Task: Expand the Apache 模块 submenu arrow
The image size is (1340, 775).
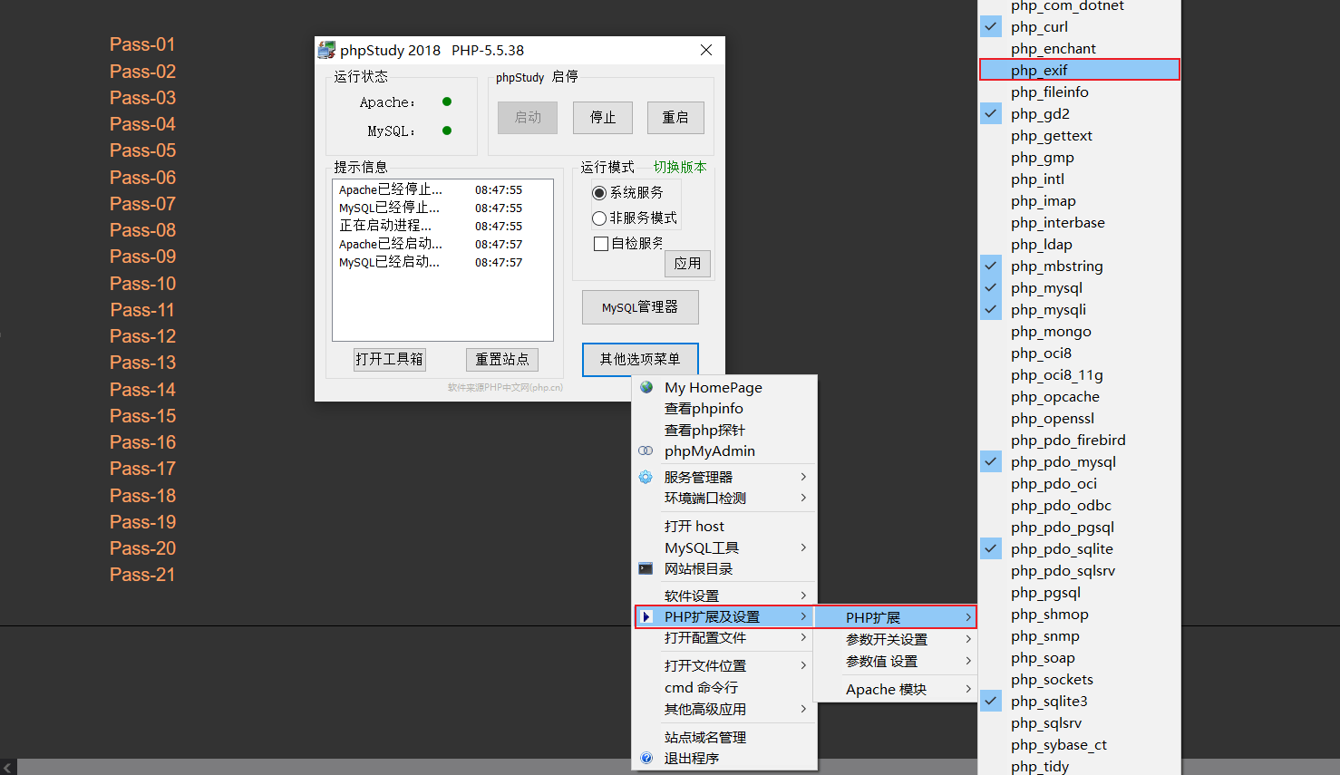Action: (x=968, y=689)
